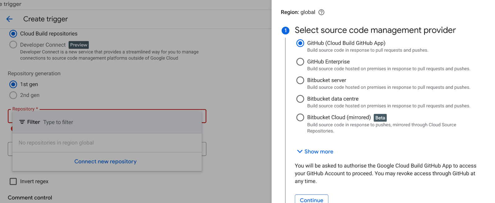Click the Create trigger heading

[x=45, y=19]
